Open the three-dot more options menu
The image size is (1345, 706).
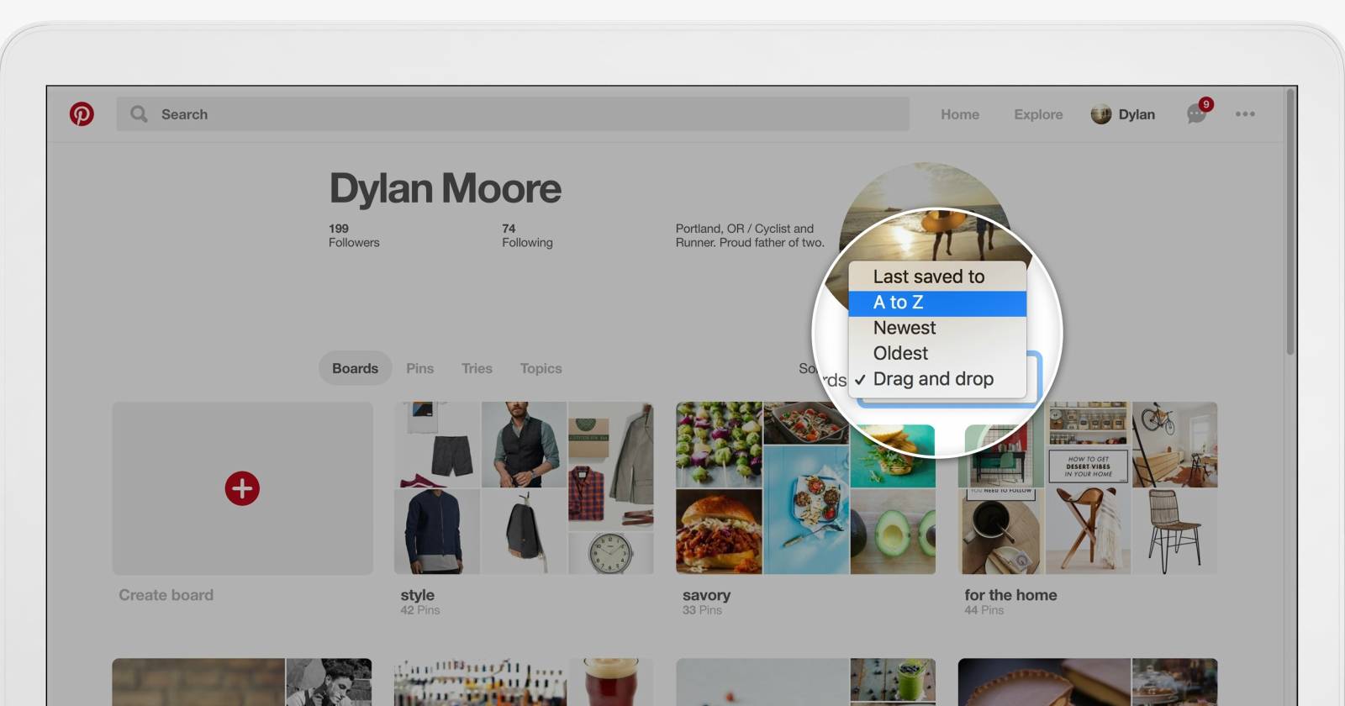[1245, 113]
